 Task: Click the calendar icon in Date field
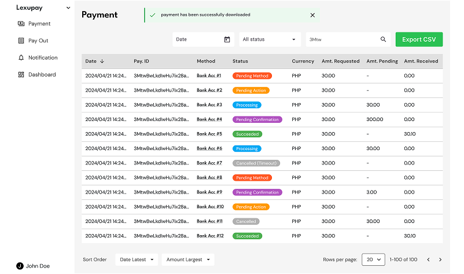click(x=227, y=39)
